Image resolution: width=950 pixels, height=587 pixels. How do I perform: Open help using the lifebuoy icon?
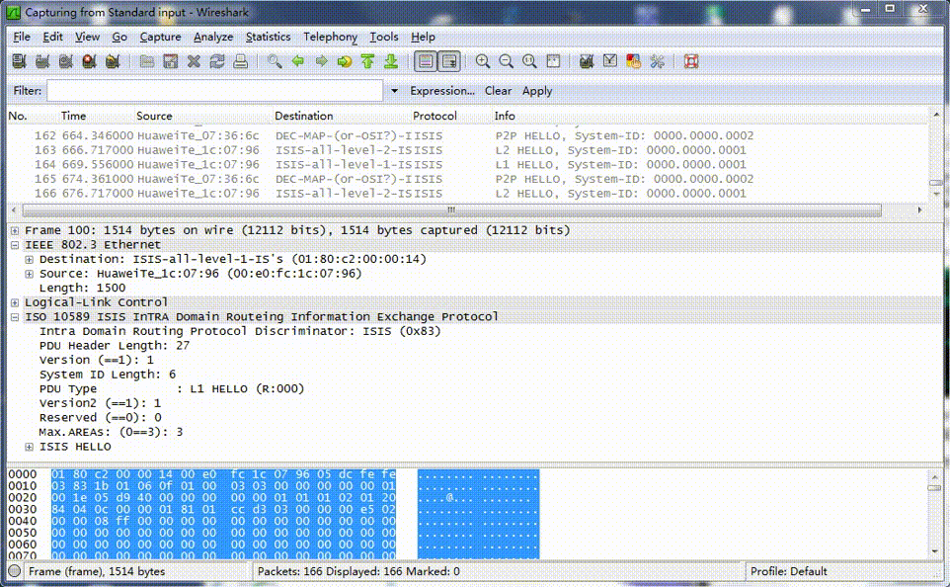[x=691, y=61]
